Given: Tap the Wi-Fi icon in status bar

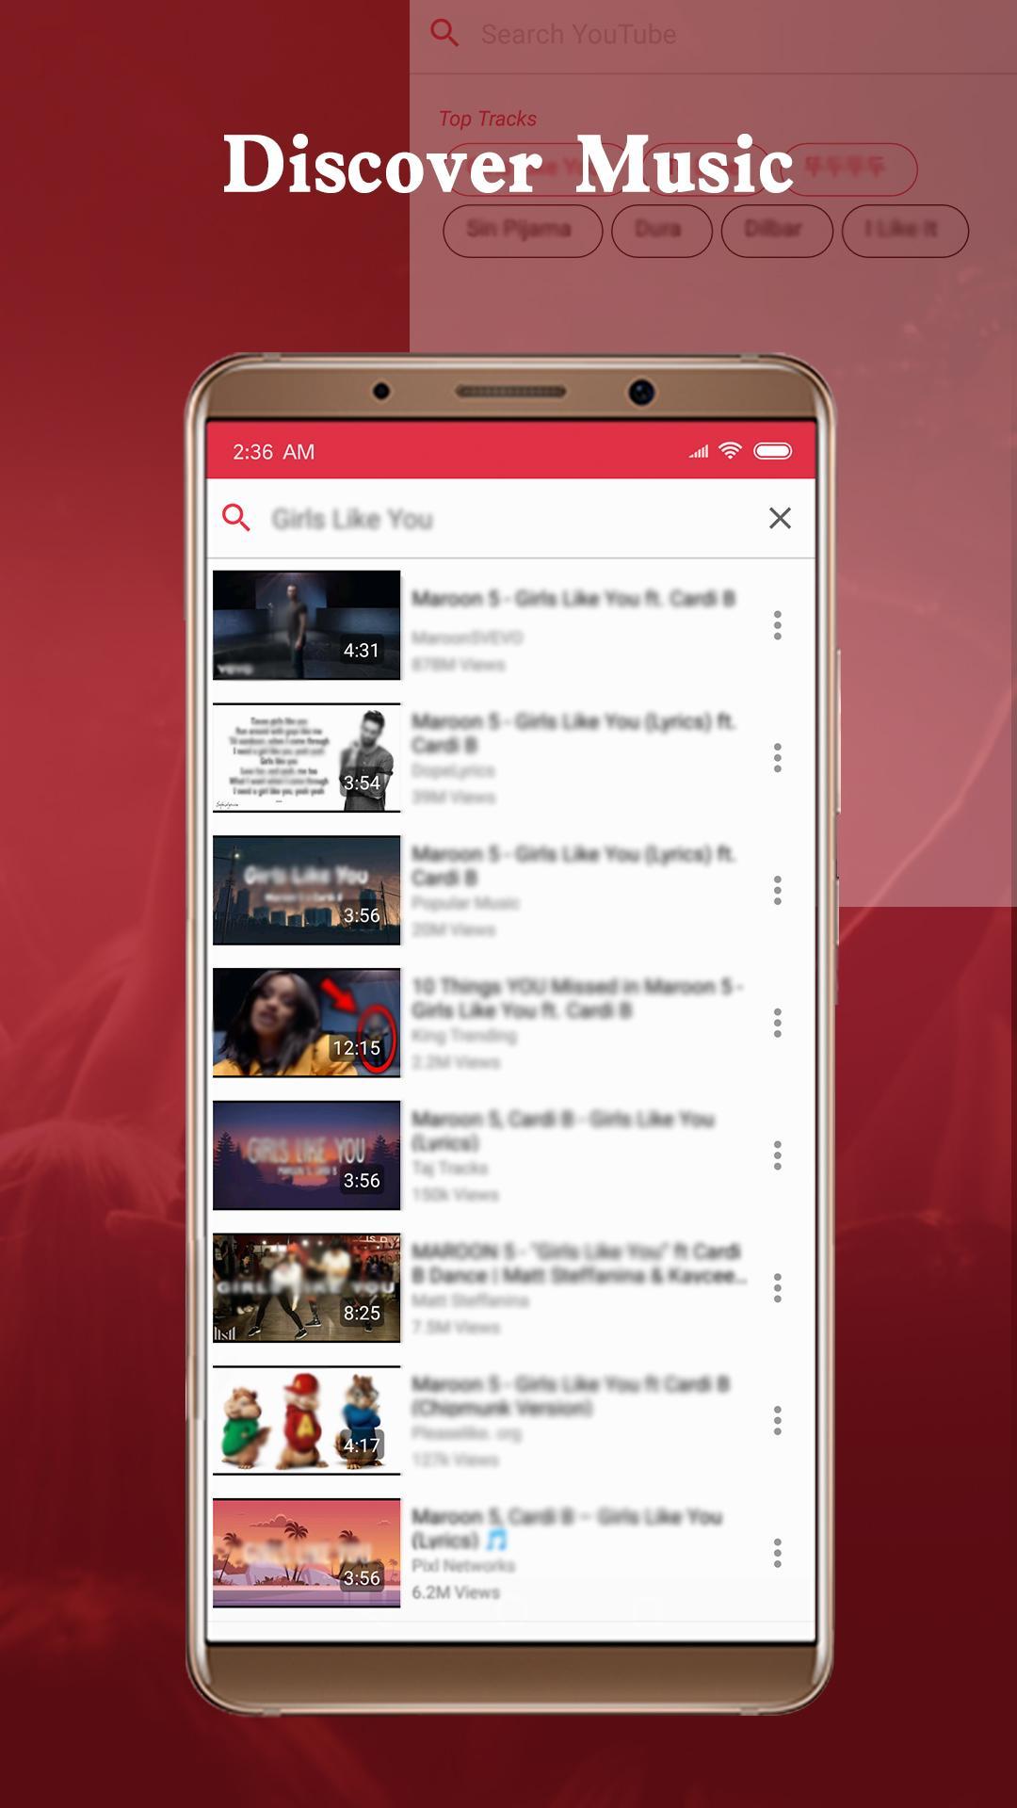Looking at the screenshot, I should 730,450.
